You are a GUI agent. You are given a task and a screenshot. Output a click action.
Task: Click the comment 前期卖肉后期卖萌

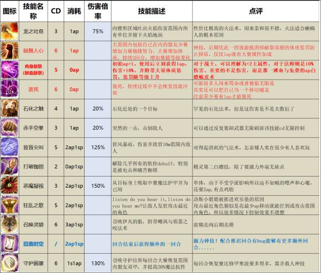[214, 225]
